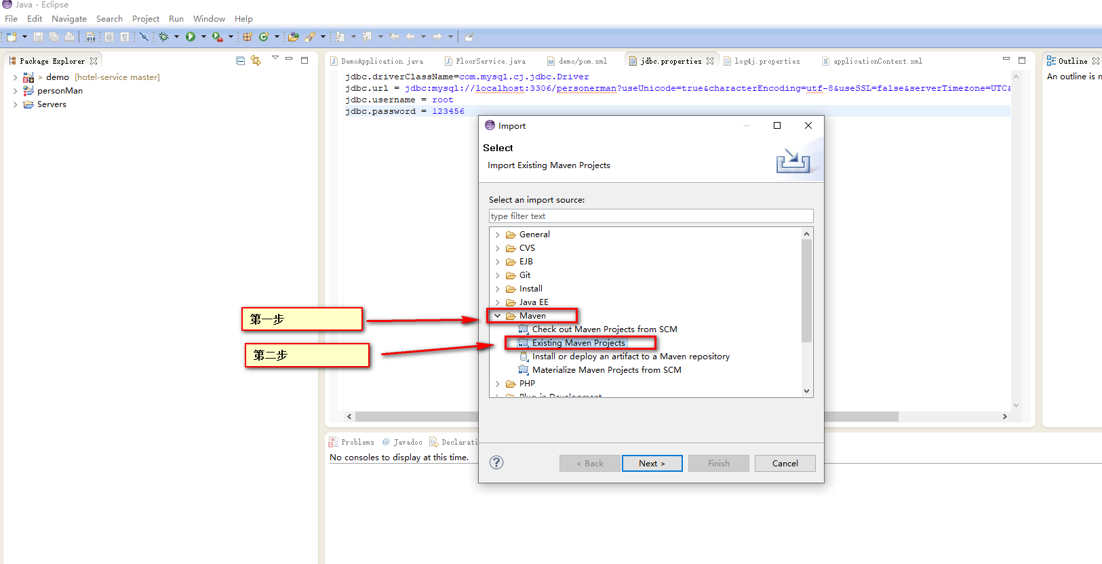Expand the Servers folder node
Viewport: 1102px width, 564px height.
tap(16, 104)
